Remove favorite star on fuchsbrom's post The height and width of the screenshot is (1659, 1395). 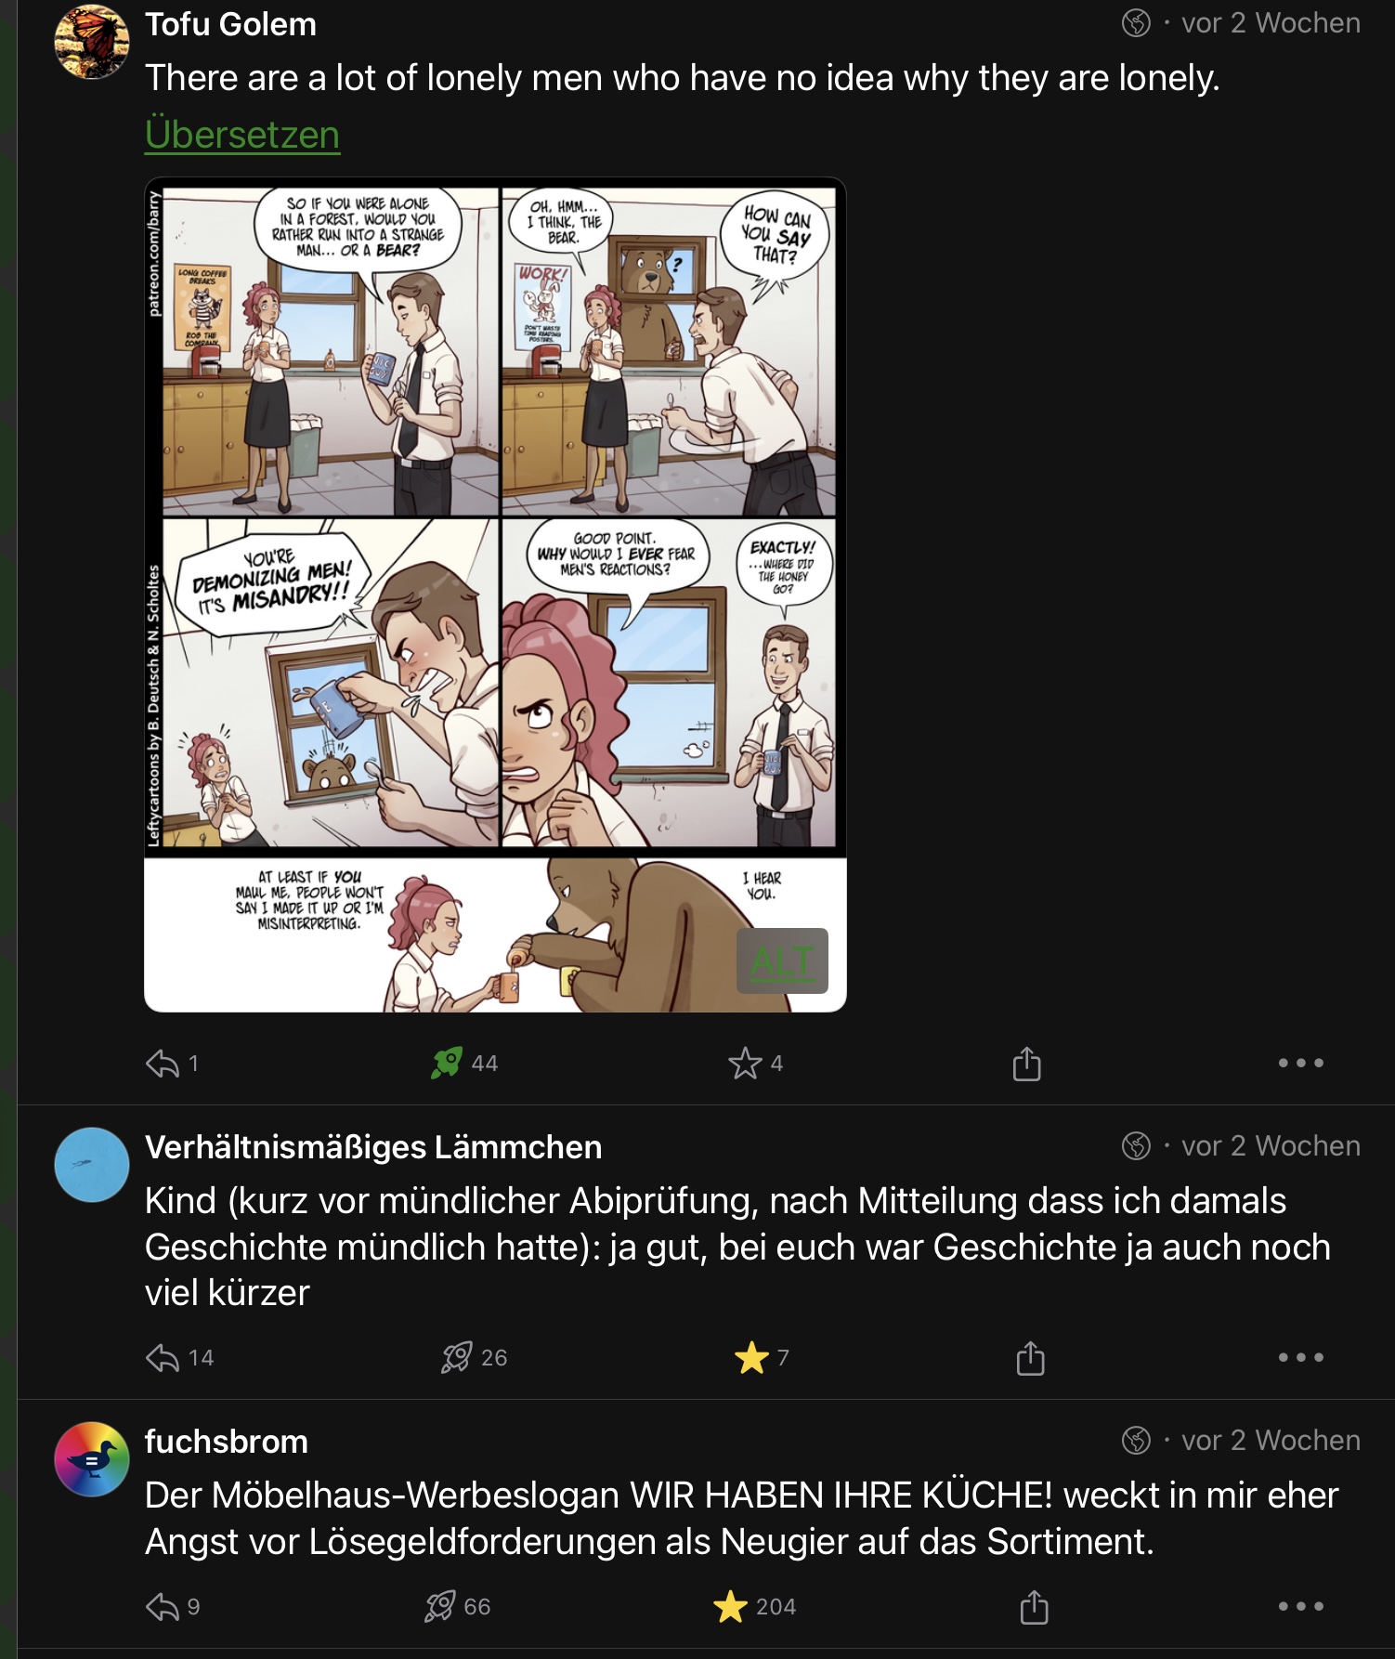731,1607
